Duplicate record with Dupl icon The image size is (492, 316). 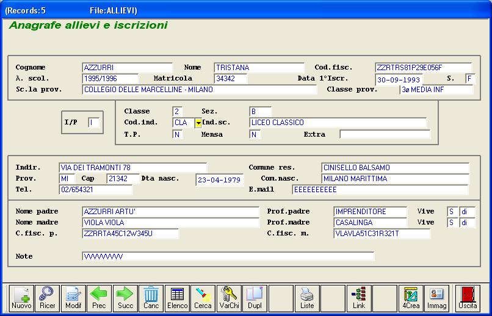pos(255,298)
